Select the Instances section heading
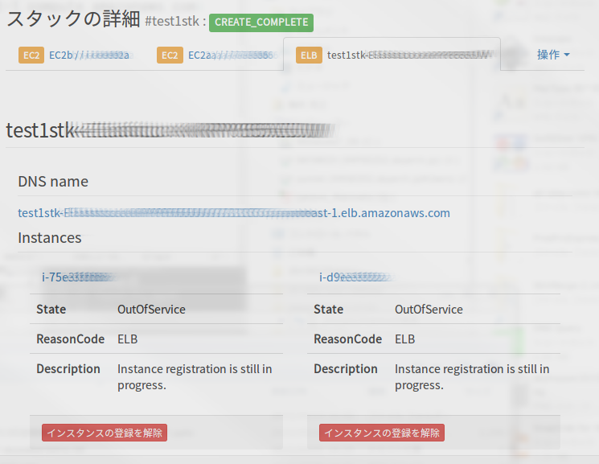This screenshot has height=464, width=599. (x=50, y=238)
